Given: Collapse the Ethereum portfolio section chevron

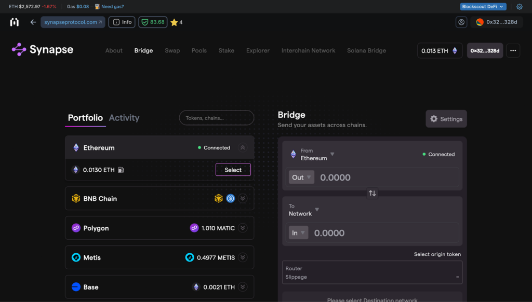Looking at the screenshot, I should tap(243, 147).
